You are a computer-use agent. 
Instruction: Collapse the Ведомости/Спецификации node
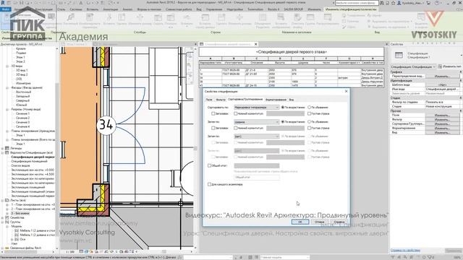click(x=3, y=152)
